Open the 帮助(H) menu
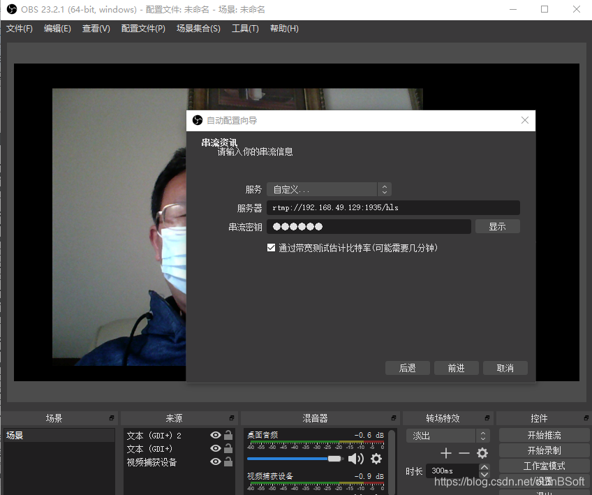The width and height of the screenshot is (592, 495). (x=284, y=29)
